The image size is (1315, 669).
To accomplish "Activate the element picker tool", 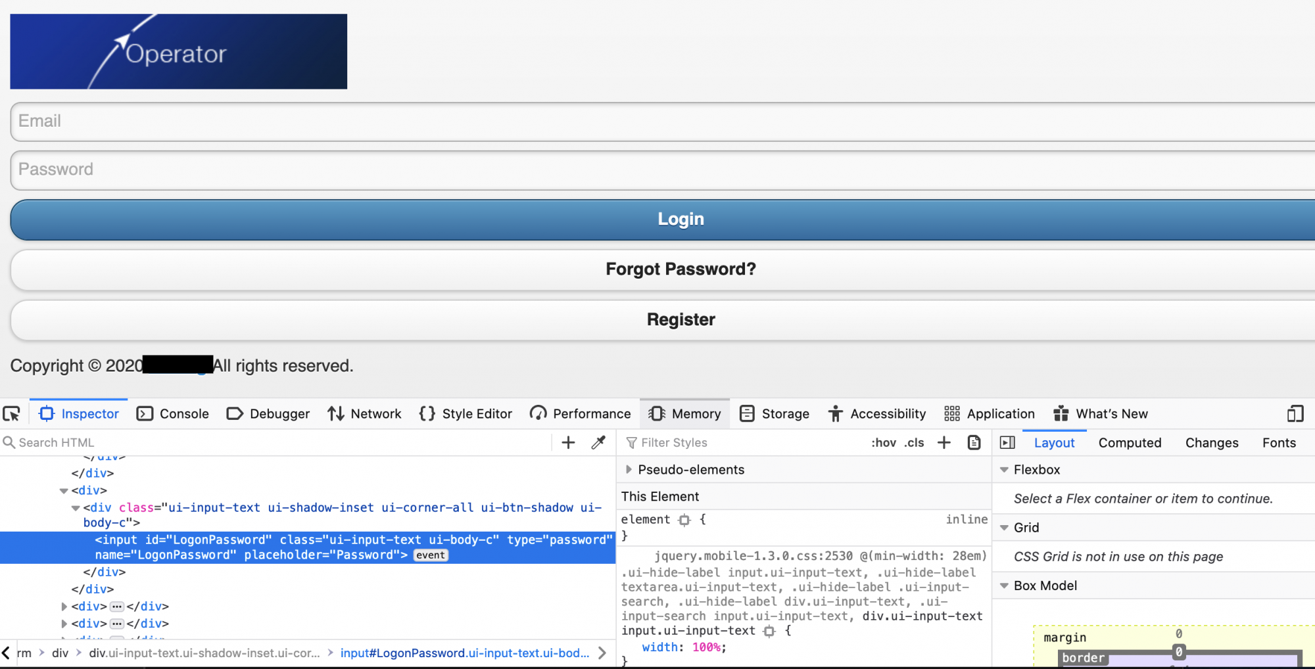I will point(12,413).
